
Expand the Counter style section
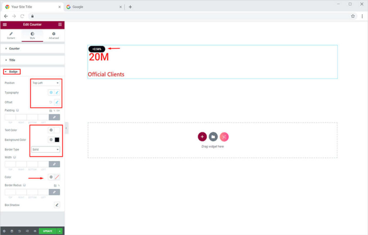click(x=14, y=48)
